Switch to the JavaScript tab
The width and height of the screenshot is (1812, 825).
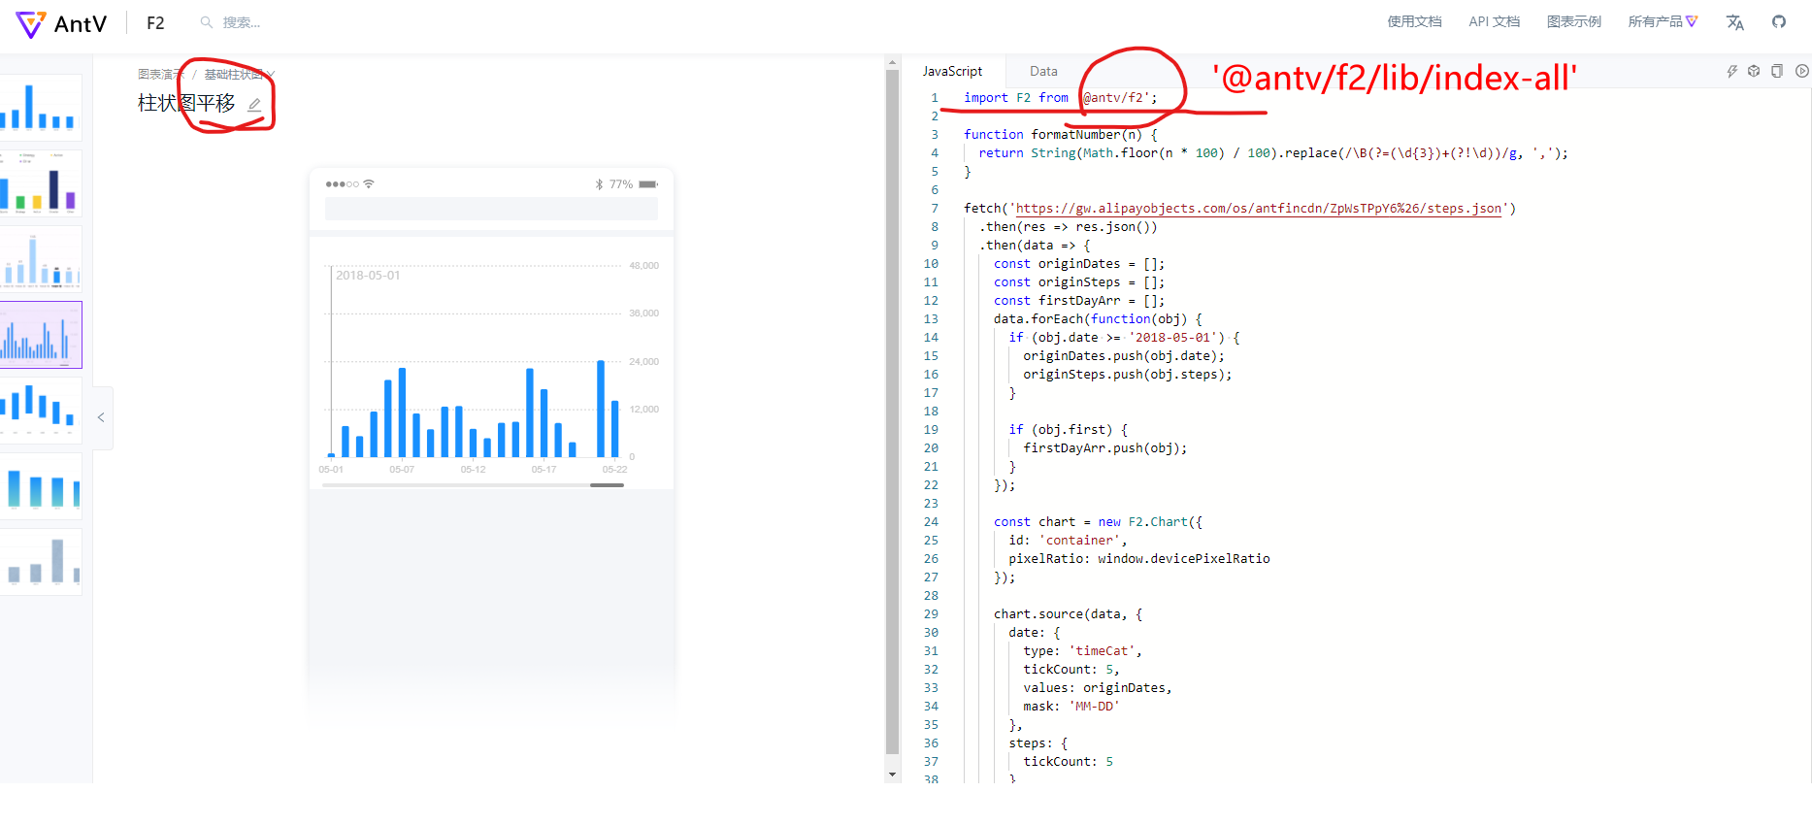coord(952,71)
